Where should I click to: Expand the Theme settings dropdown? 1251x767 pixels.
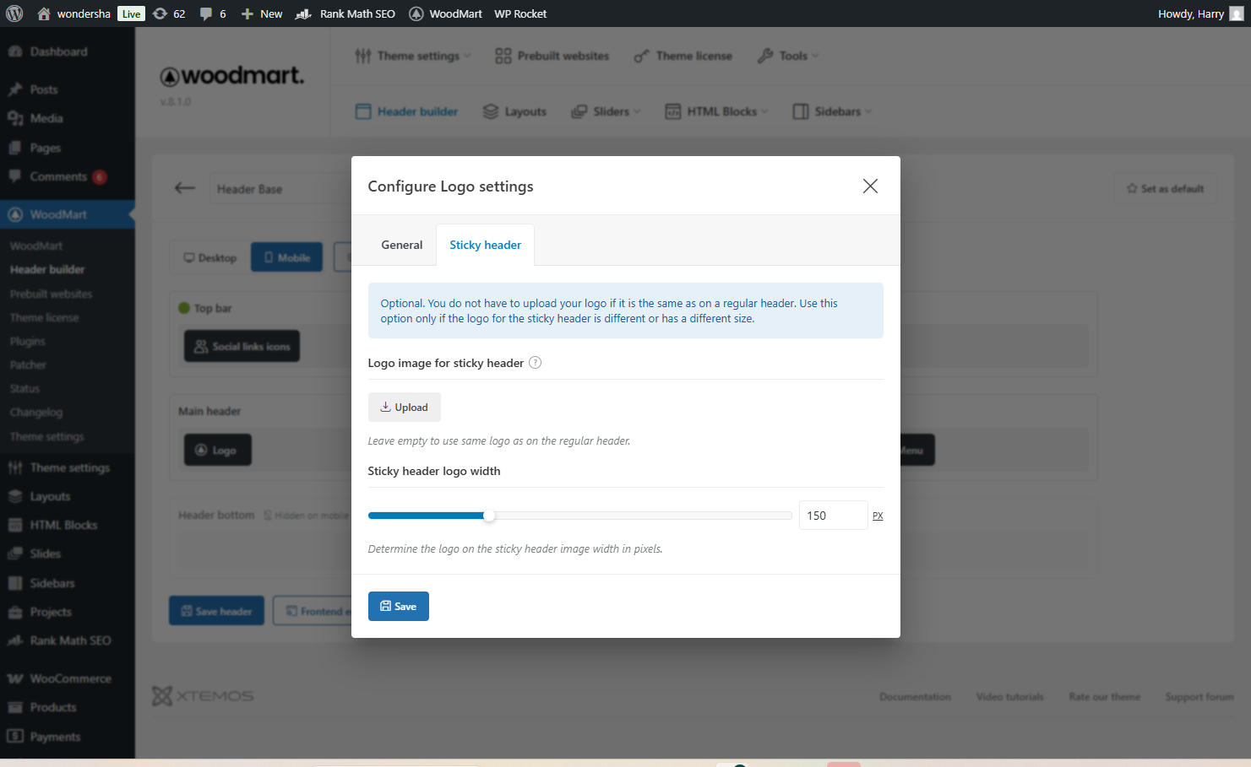coord(412,56)
